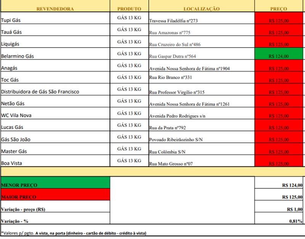Screen dimensions: 305x239
Task: Select the R$ 1,00 price variation value
Action: click(x=295, y=209)
